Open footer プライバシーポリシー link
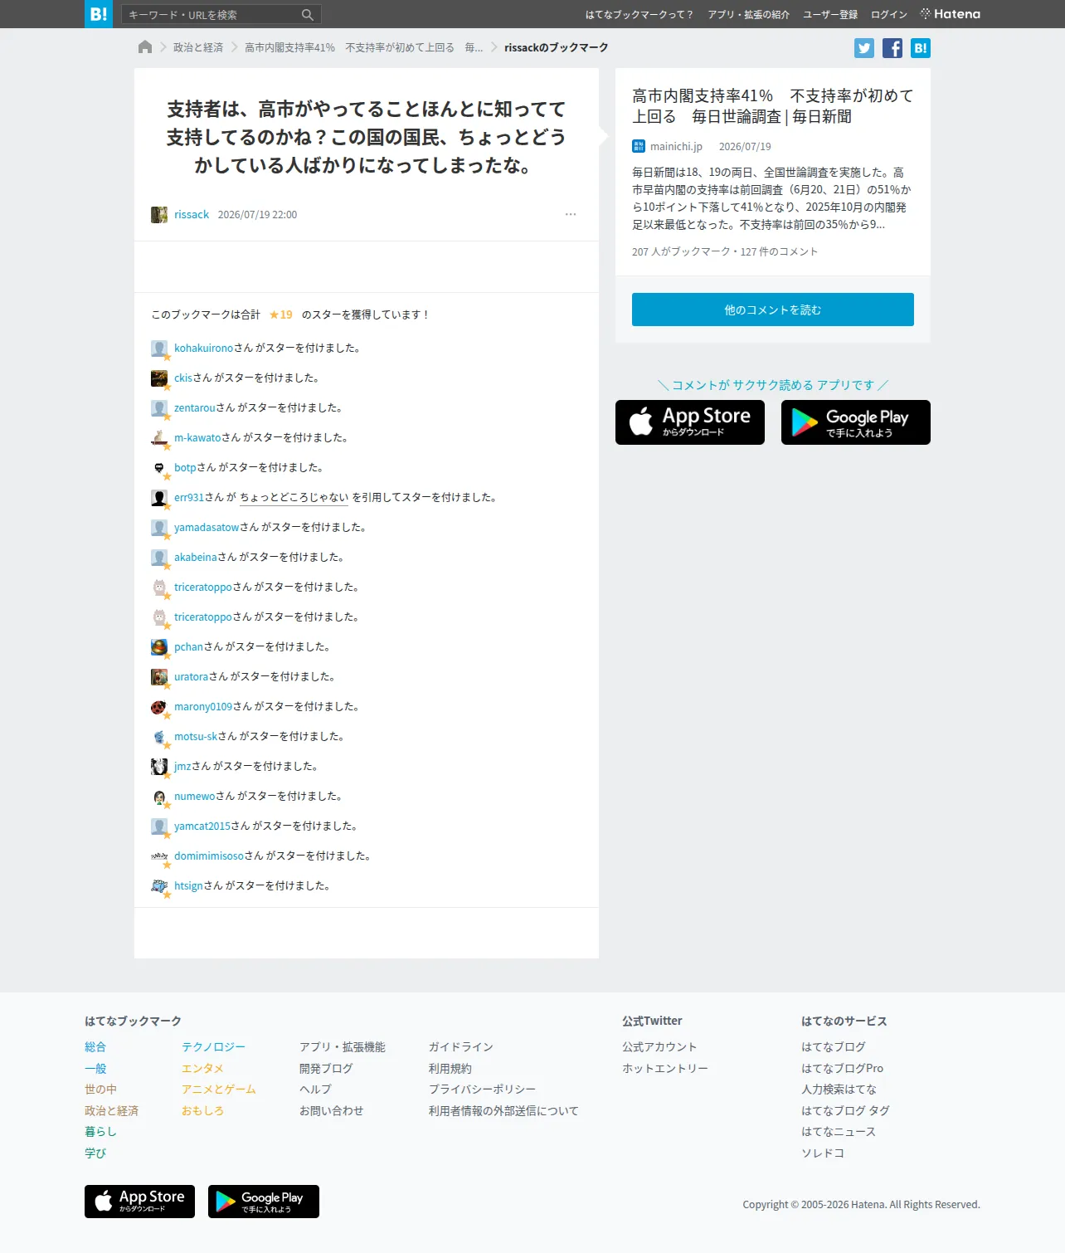 483,1090
